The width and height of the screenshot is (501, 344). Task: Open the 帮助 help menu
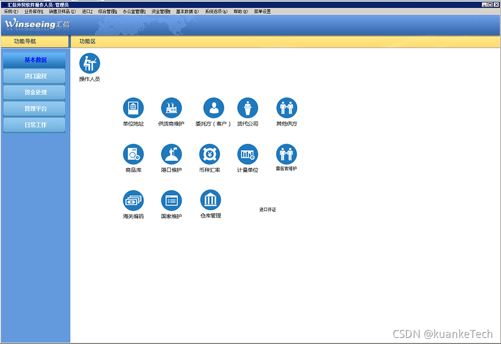(240, 12)
